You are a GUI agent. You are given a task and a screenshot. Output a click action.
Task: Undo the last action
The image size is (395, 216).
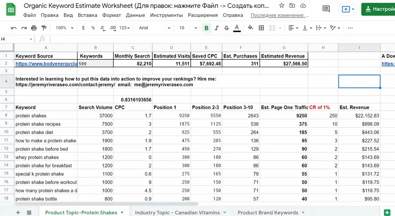coord(14,28)
